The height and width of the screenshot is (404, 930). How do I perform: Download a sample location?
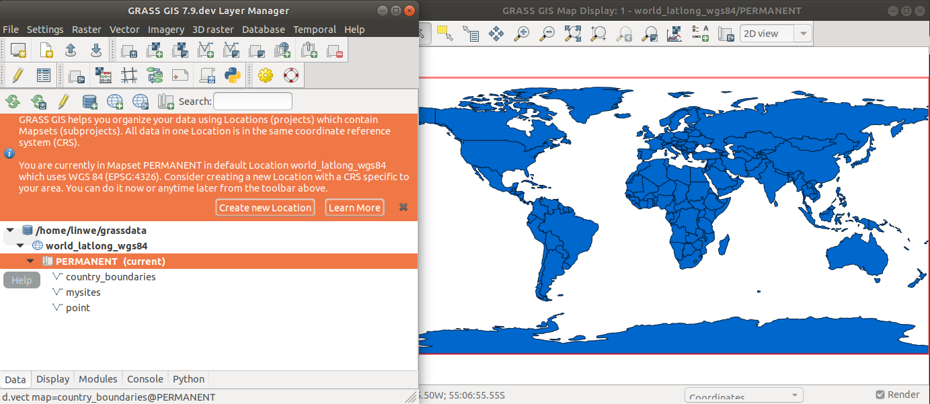(140, 102)
